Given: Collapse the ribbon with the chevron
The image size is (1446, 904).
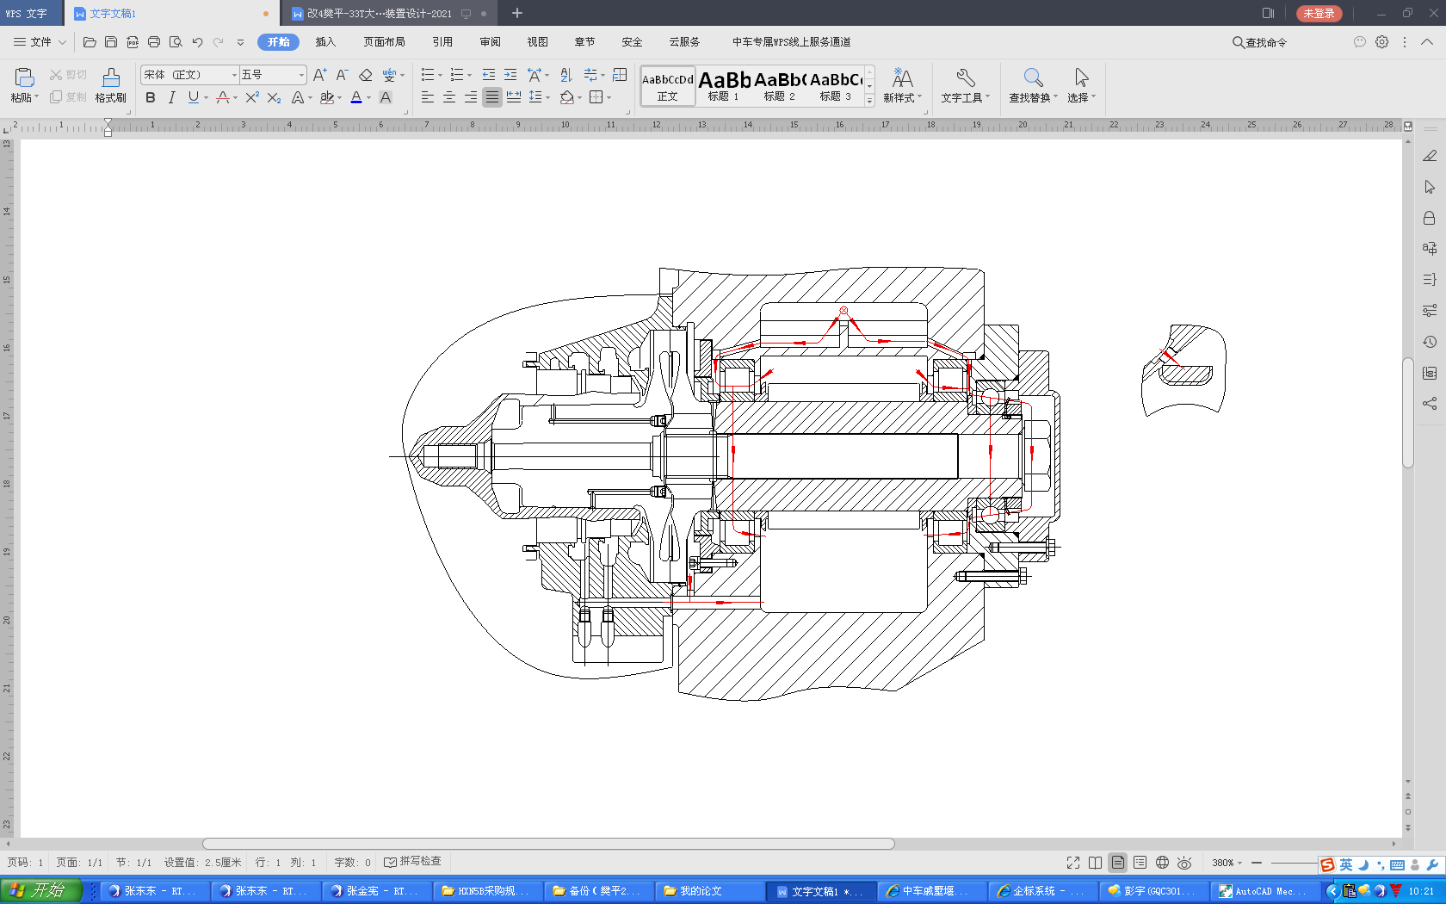Looking at the screenshot, I should [x=1427, y=41].
